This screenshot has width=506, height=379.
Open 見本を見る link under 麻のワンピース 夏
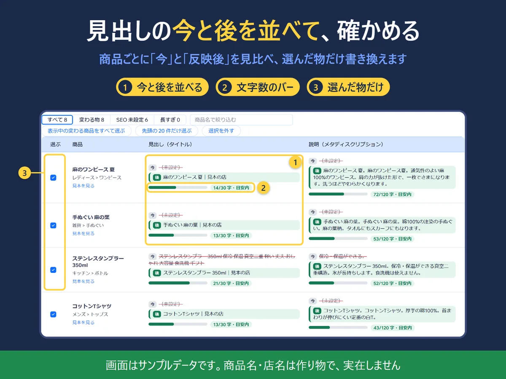tap(83, 186)
